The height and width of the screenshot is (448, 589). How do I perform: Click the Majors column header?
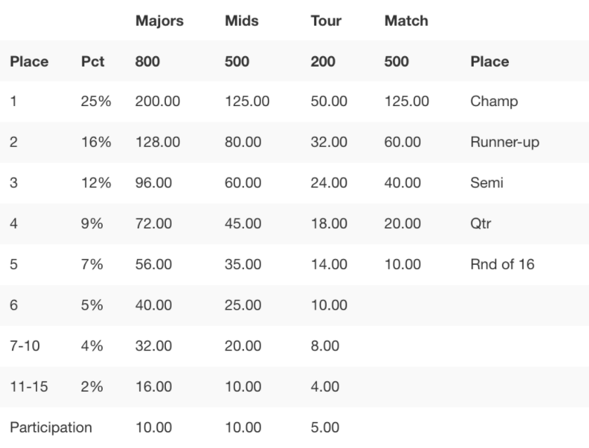(x=160, y=21)
